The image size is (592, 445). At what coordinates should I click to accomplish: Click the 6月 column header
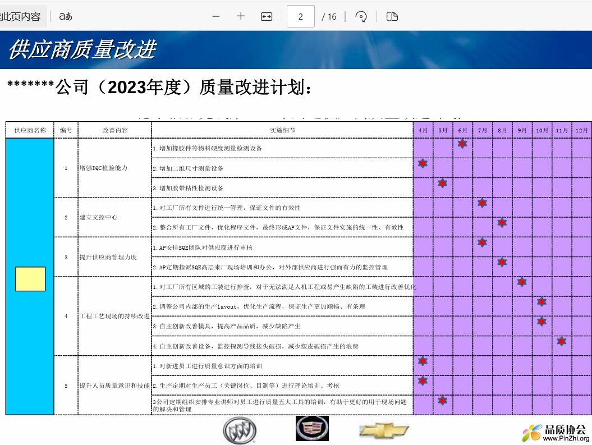pos(462,130)
